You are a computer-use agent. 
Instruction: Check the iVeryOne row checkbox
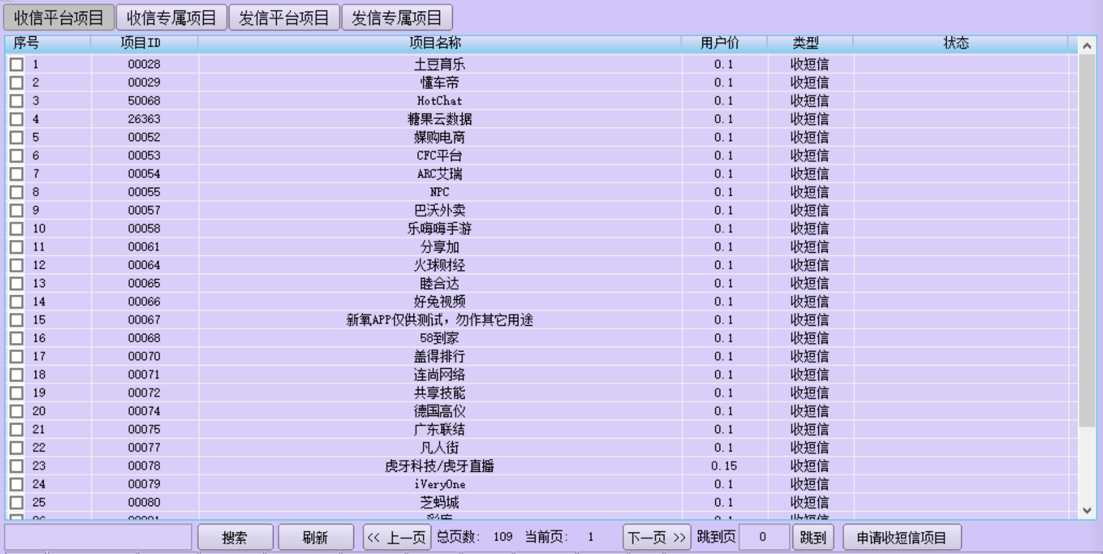pos(17,485)
